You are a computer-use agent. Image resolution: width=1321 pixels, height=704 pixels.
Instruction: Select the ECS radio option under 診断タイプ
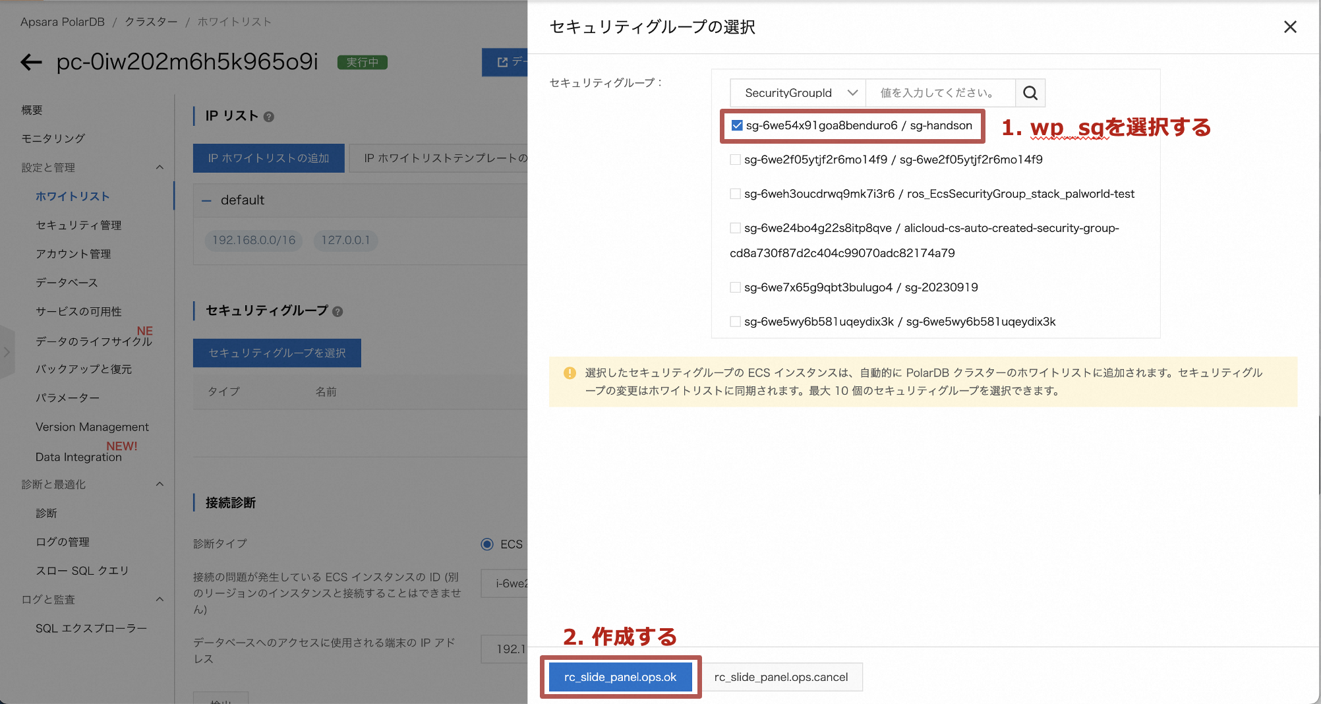487,544
